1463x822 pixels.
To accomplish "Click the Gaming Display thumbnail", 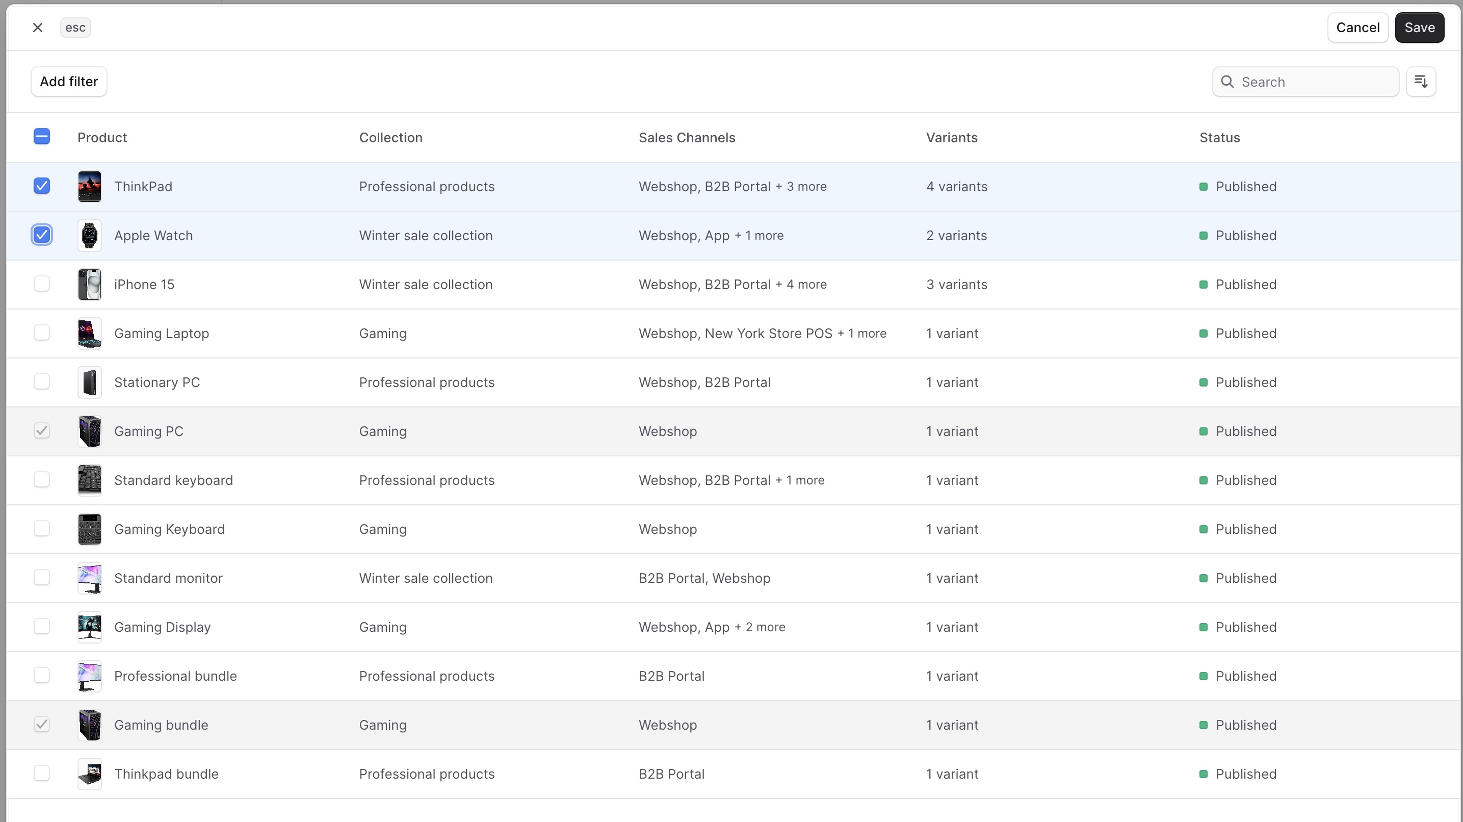I will click(x=89, y=627).
